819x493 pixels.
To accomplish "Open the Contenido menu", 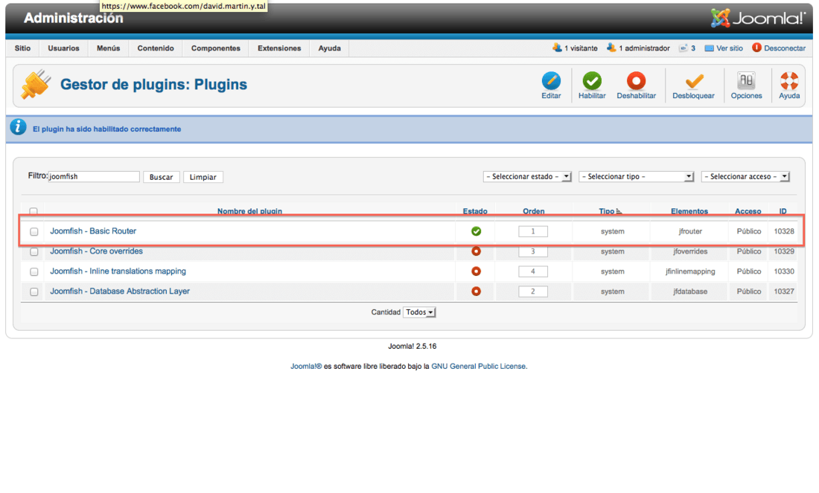I will 156,48.
